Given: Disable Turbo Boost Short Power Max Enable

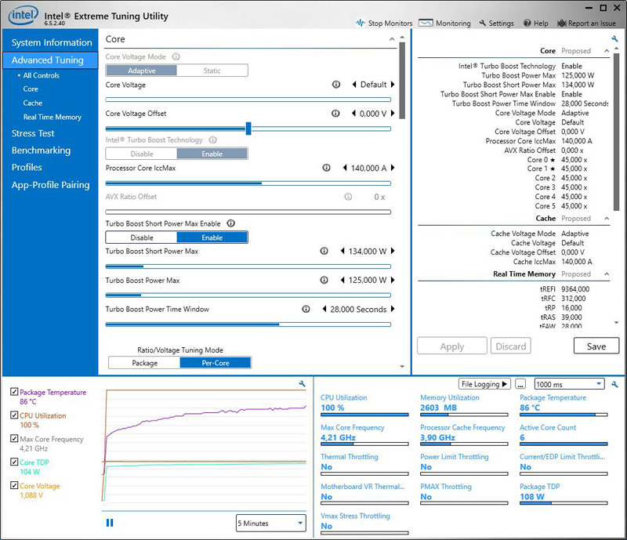Looking at the screenshot, I should coord(142,237).
